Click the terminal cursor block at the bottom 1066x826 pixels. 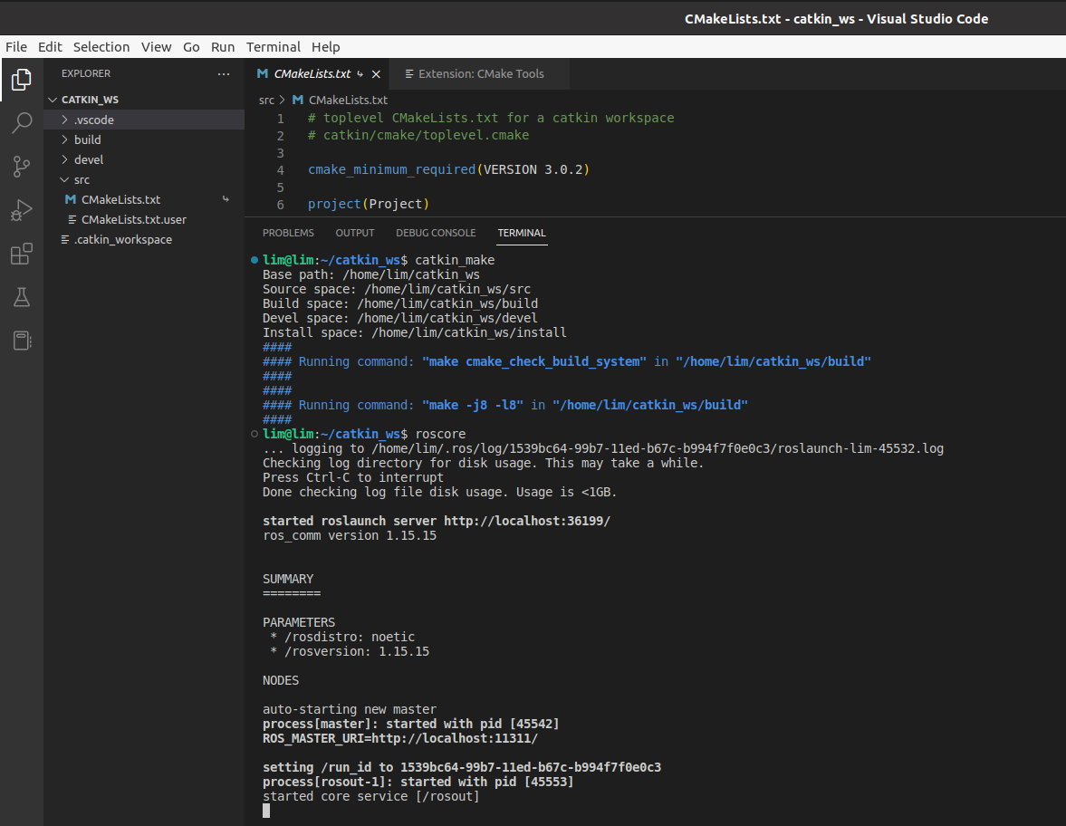click(266, 811)
